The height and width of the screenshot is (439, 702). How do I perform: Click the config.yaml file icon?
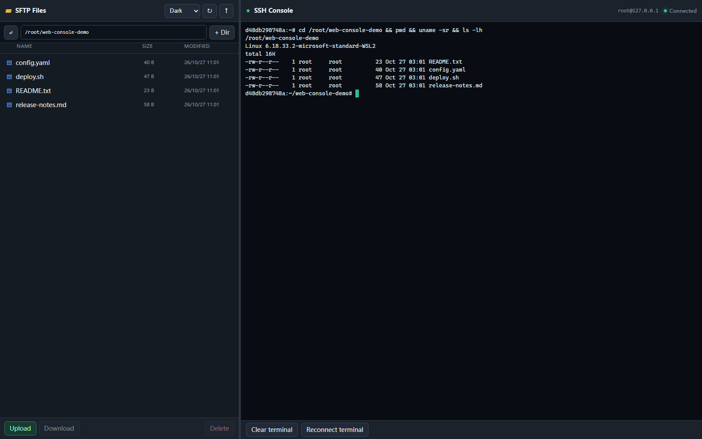[9, 63]
